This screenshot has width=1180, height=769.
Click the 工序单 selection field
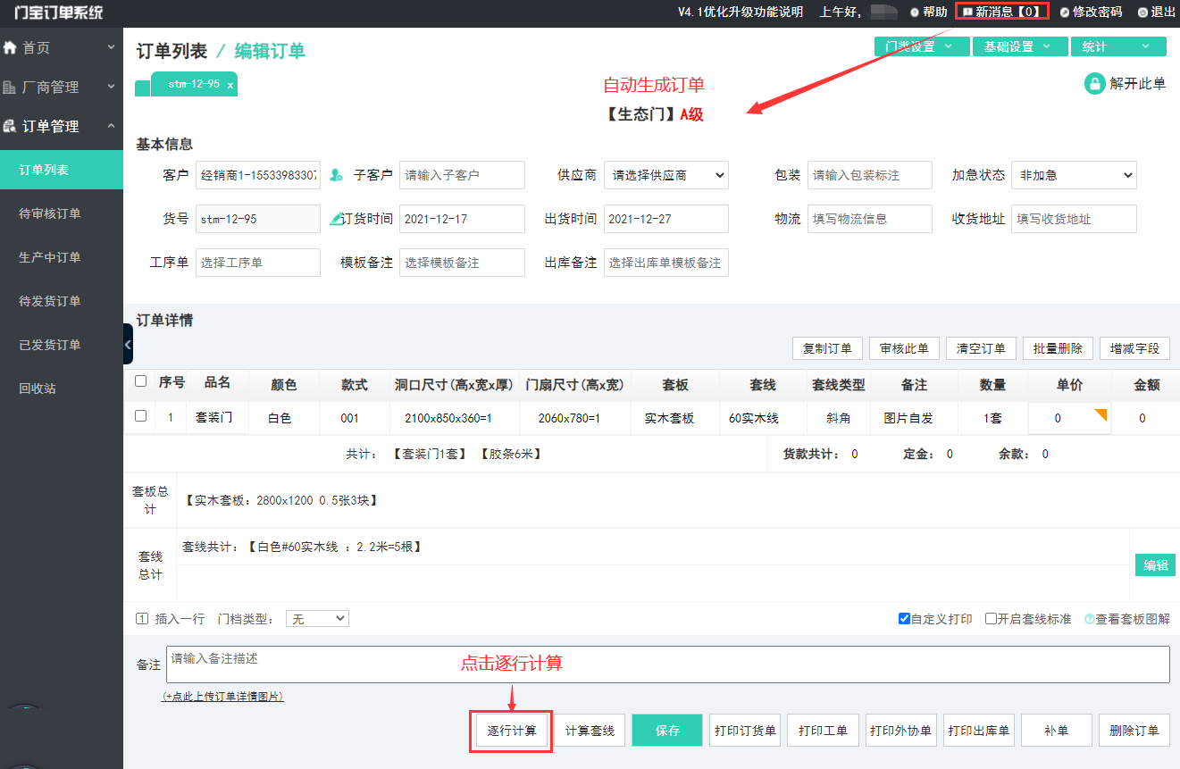pos(258,263)
